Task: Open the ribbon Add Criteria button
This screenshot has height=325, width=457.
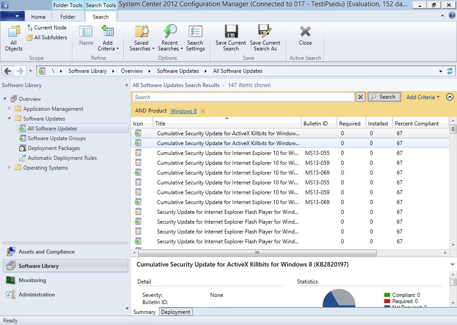Action: coord(108,38)
